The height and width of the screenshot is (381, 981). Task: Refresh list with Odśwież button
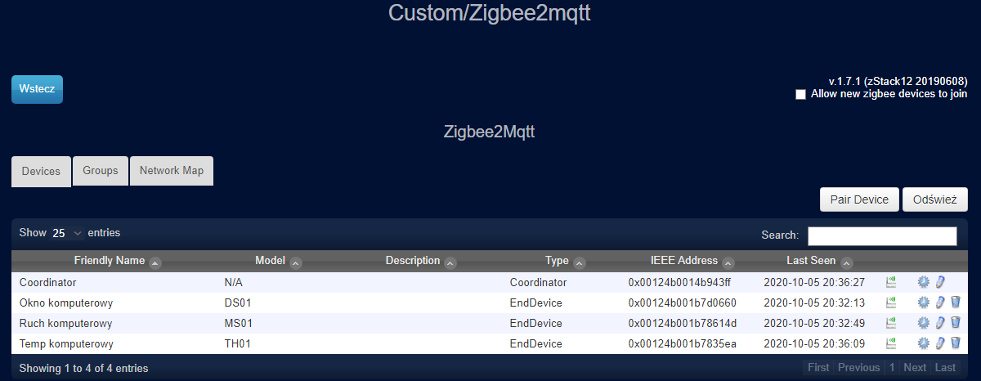[935, 199]
